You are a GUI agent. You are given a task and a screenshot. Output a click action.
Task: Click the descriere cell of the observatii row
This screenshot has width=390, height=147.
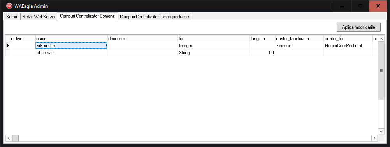(x=142, y=53)
